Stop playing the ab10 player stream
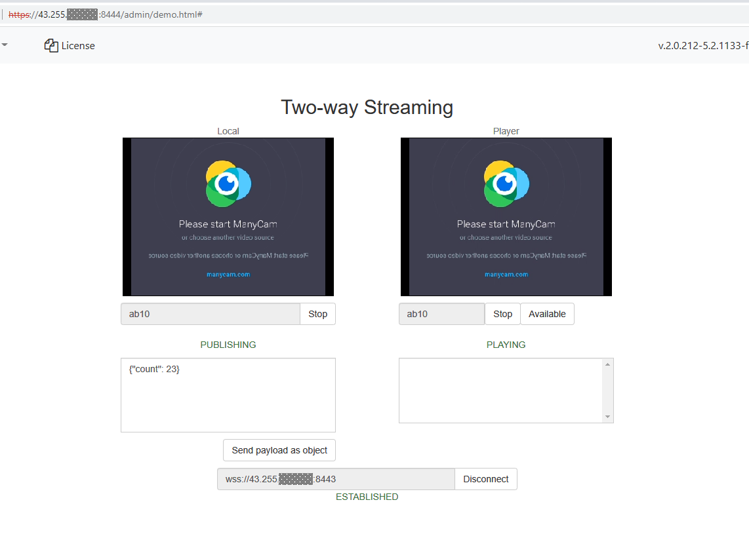 click(502, 314)
